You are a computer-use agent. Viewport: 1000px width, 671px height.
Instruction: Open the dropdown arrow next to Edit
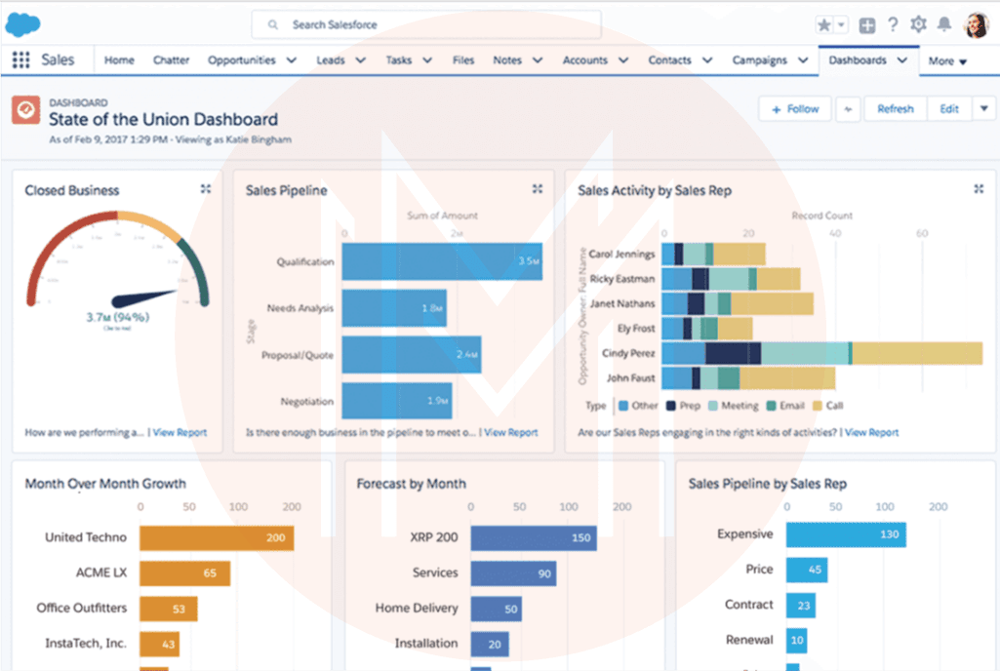tap(983, 109)
